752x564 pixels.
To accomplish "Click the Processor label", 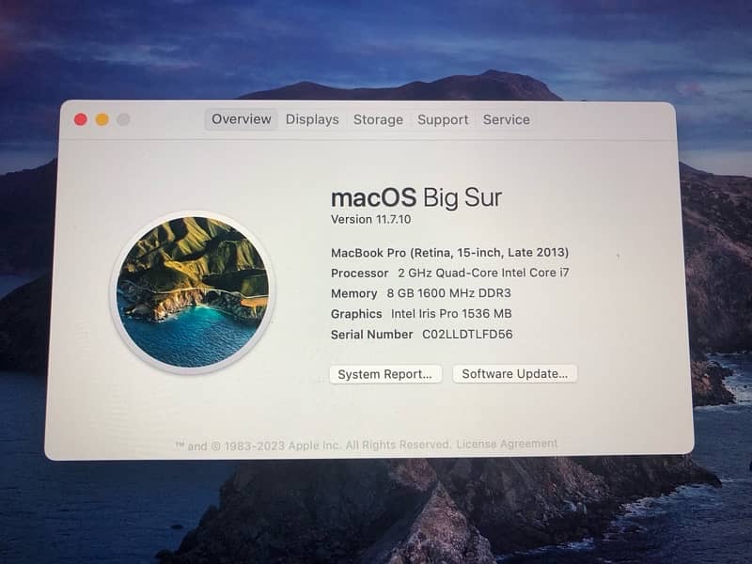I will [360, 274].
